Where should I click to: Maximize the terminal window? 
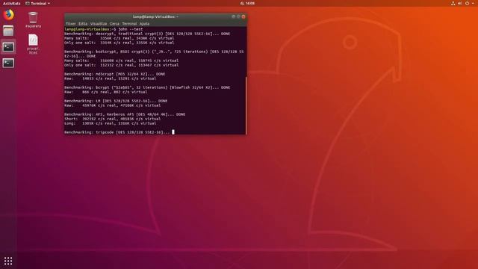pos(238,16)
